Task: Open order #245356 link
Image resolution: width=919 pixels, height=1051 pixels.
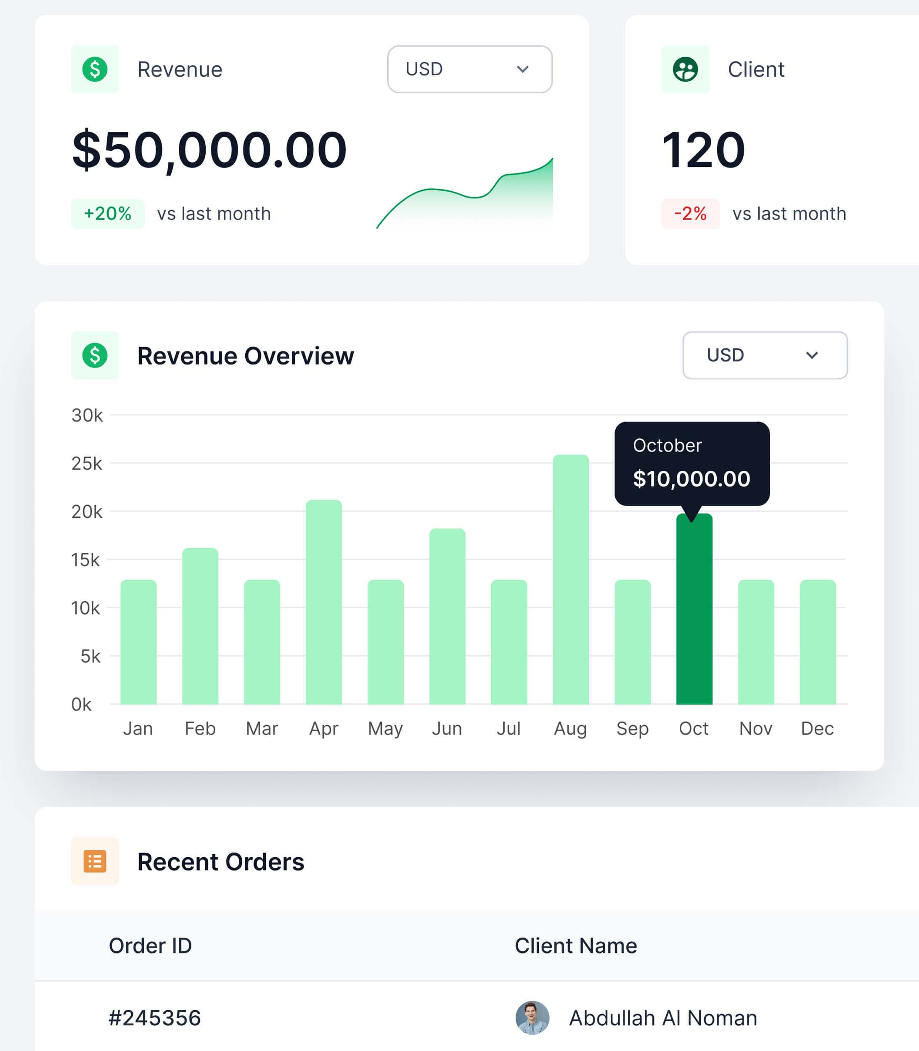Action: (154, 1018)
